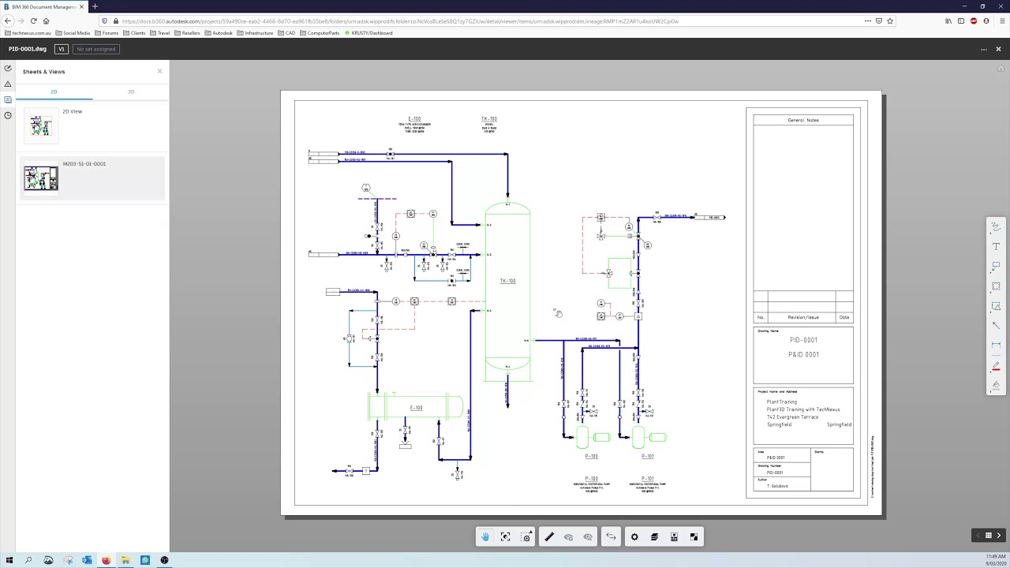Screen dimensions: 1010x568
Task: Pick the red line color tool
Action: click(x=996, y=367)
